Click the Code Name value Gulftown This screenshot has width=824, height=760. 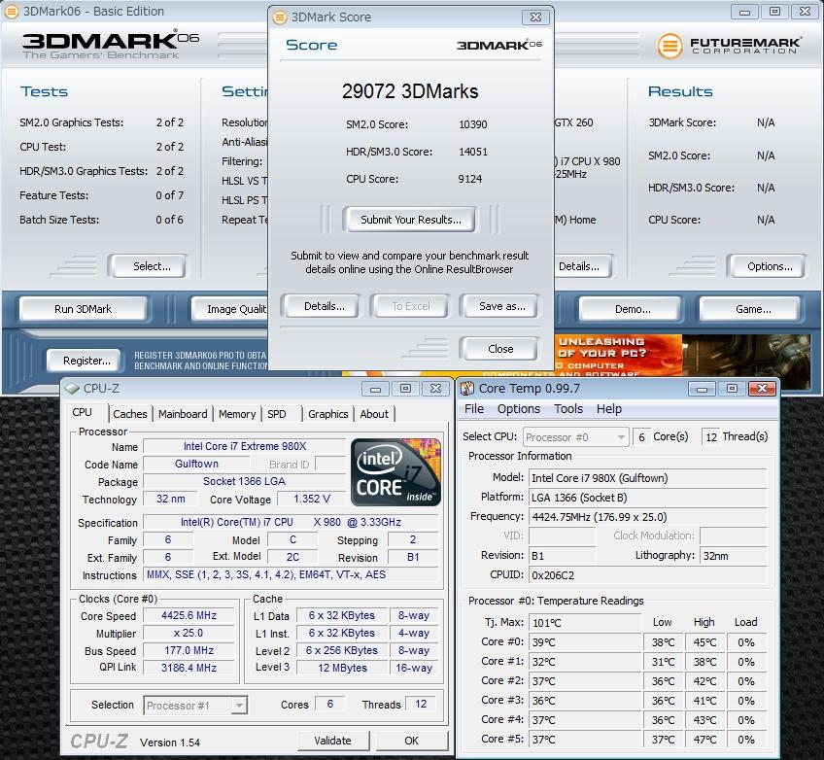tap(196, 465)
